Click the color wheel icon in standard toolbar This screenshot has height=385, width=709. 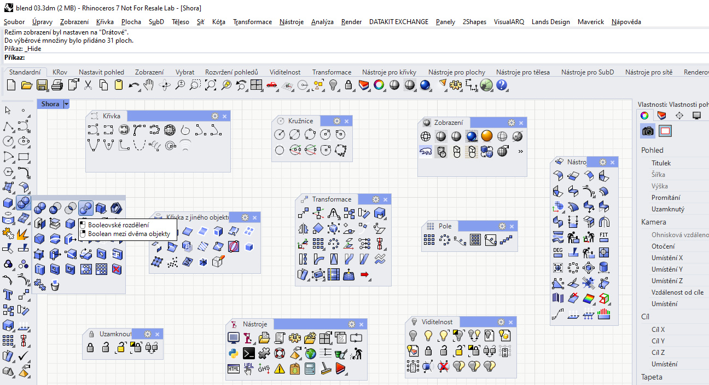click(379, 85)
